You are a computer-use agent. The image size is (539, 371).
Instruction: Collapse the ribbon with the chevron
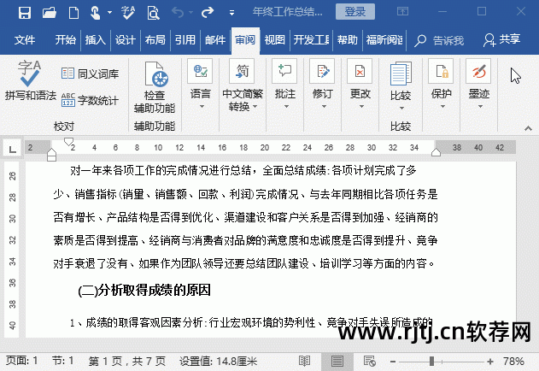point(529,128)
